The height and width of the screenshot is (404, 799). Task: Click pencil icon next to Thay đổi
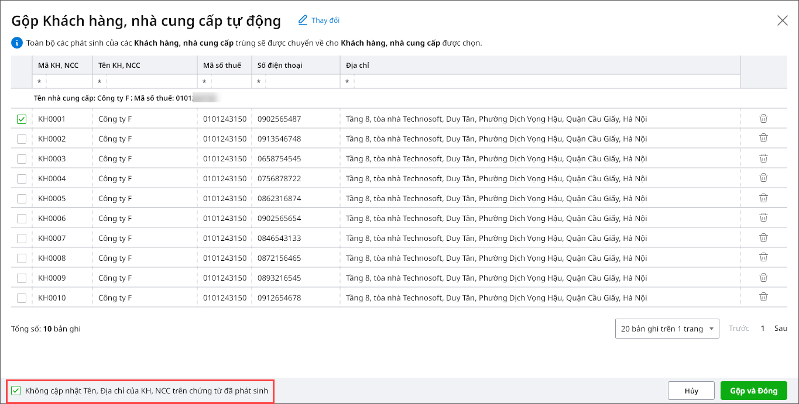303,20
